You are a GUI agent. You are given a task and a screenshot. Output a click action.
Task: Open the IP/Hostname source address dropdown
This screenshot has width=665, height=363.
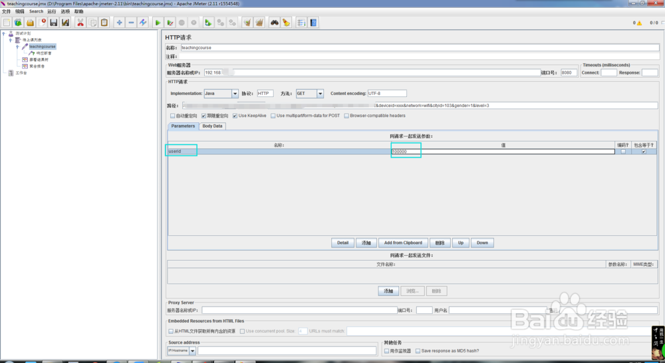tap(193, 351)
